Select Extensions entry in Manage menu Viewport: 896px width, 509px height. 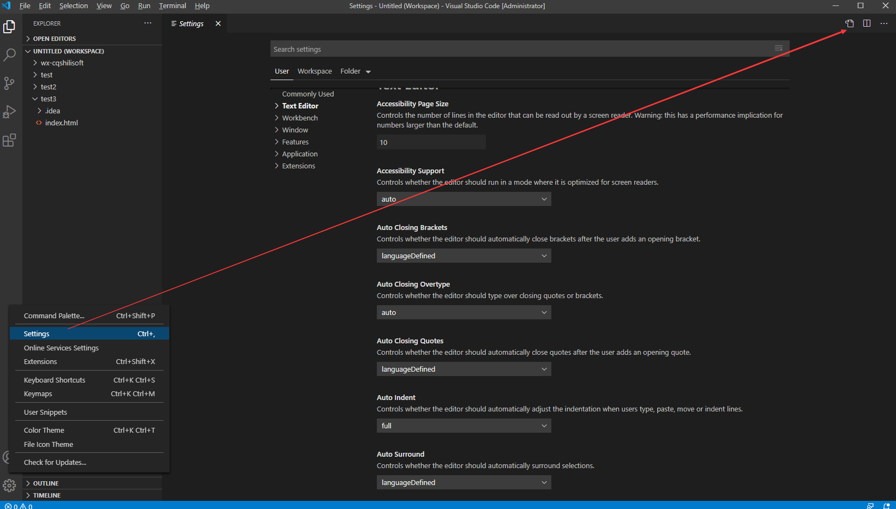click(x=89, y=361)
